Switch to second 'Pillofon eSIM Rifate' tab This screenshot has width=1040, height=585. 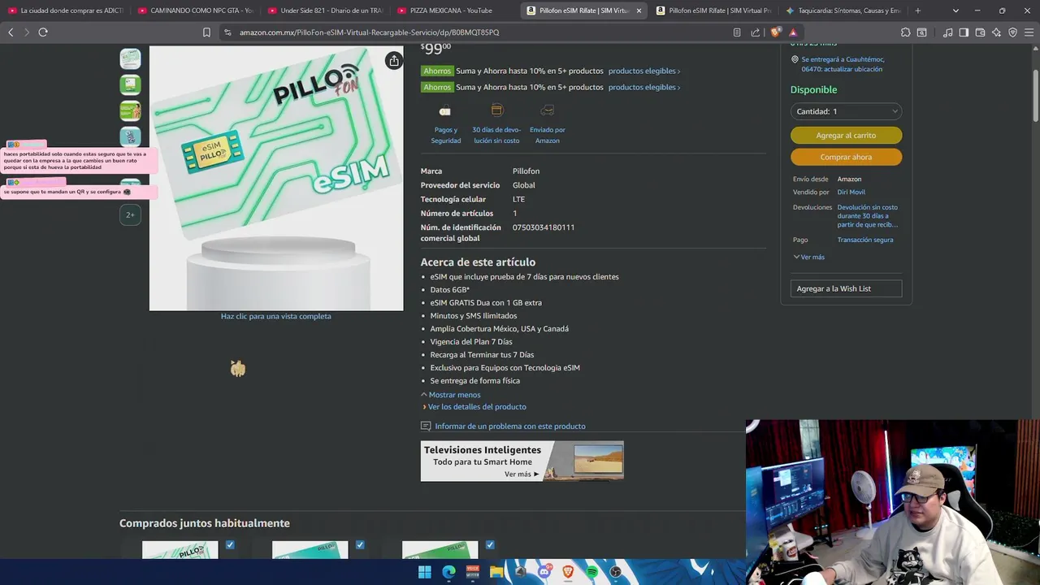coord(715,11)
